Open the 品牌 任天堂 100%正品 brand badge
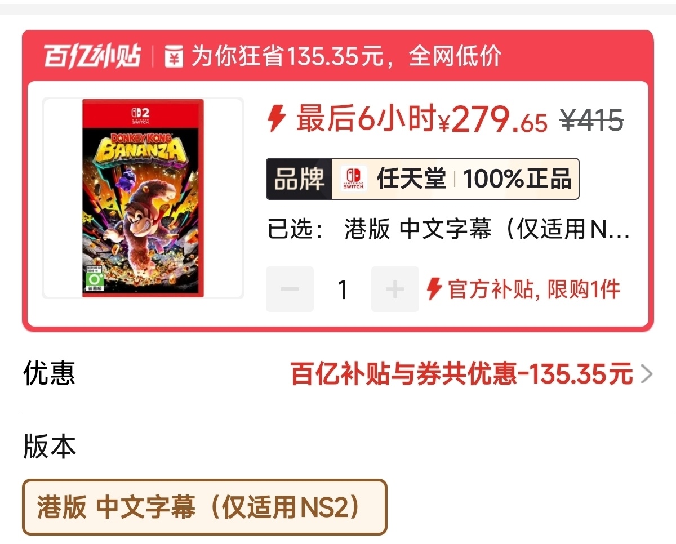 [x=422, y=179]
